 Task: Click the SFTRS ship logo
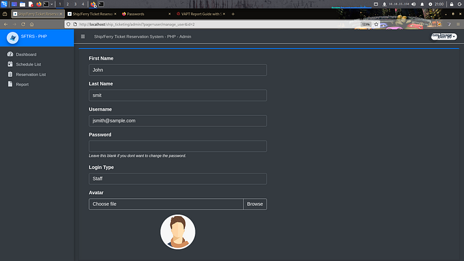13,38
